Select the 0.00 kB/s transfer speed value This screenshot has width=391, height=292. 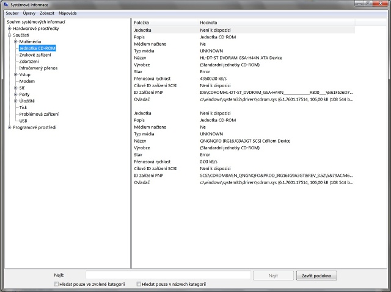coord(208,162)
